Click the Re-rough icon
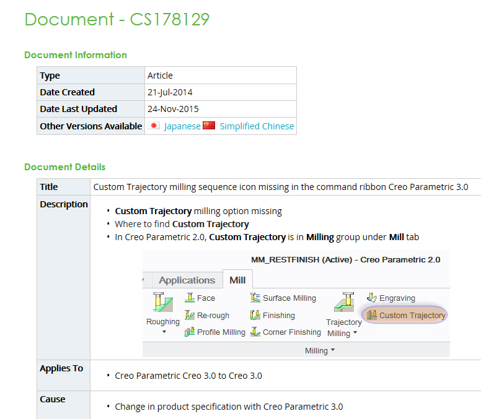The image size is (481, 419). tap(190, 315)
